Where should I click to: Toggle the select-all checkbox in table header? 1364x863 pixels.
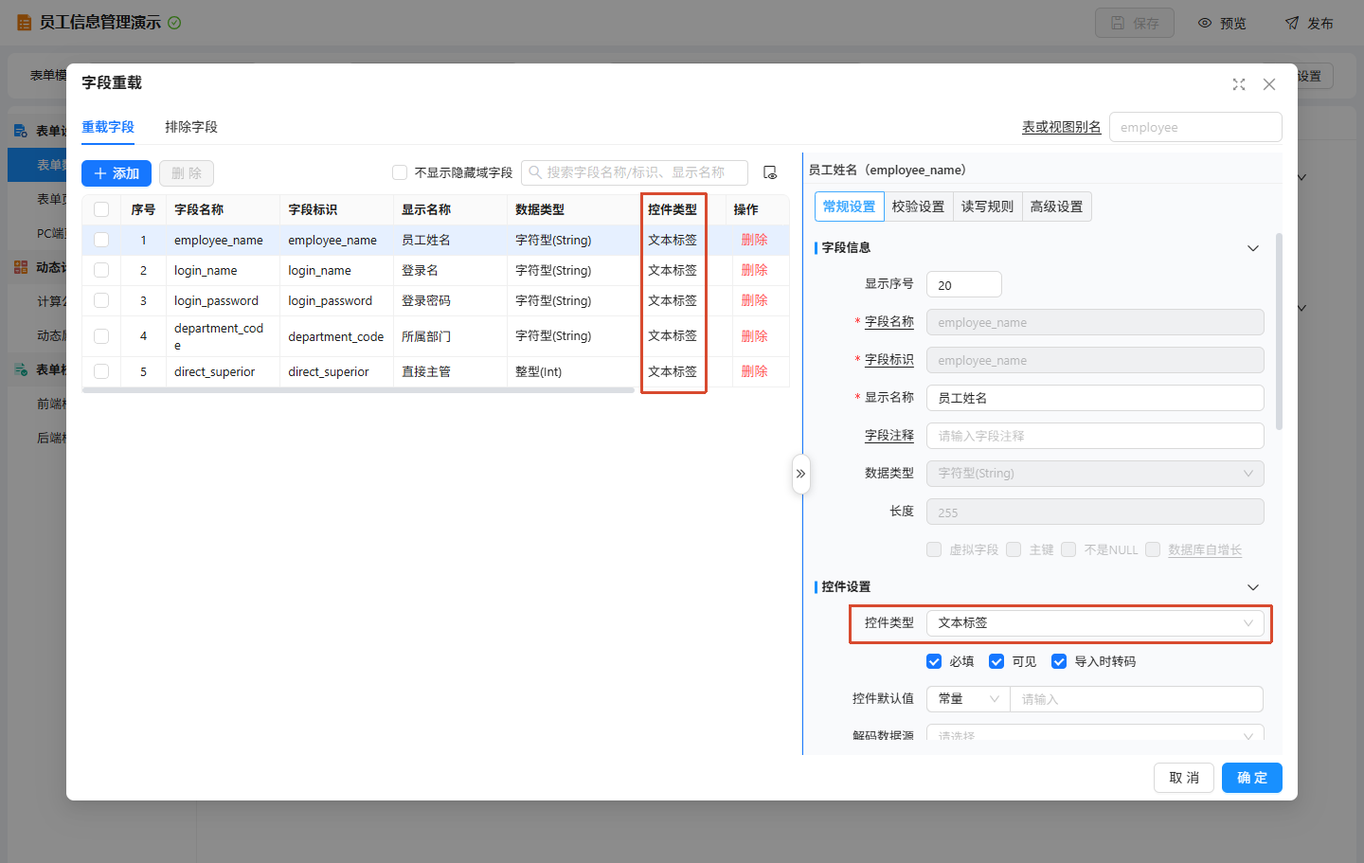(101, 209)
